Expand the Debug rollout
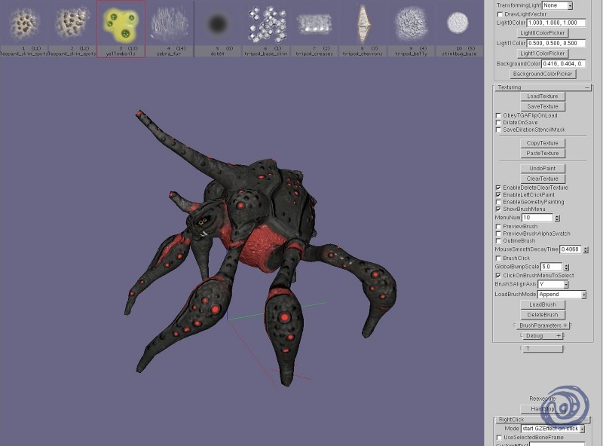The width and height of the screenshot is (603, 446). 543,336
